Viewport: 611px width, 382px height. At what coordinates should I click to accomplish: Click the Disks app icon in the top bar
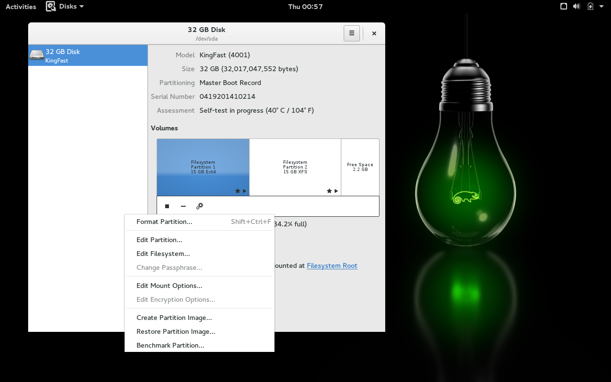[x=51, y=7]
